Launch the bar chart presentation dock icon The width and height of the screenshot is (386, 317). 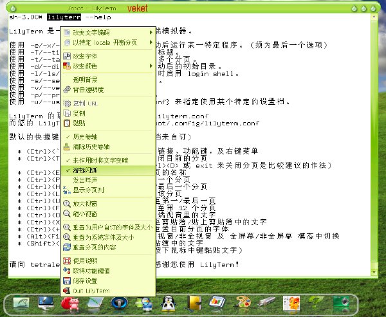click(x=217, y=302)
